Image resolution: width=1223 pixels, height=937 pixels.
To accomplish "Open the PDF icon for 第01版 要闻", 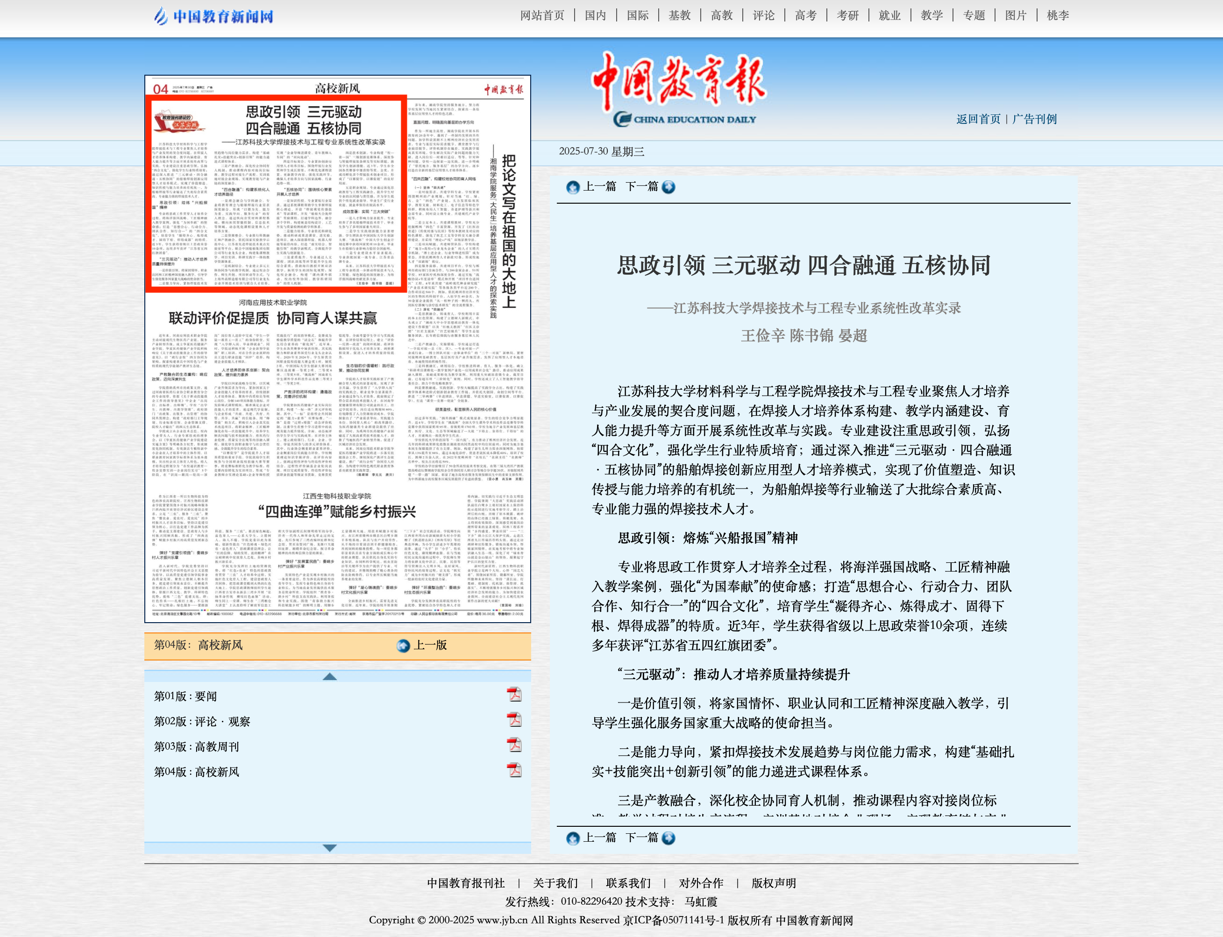I will coord(513,695).
